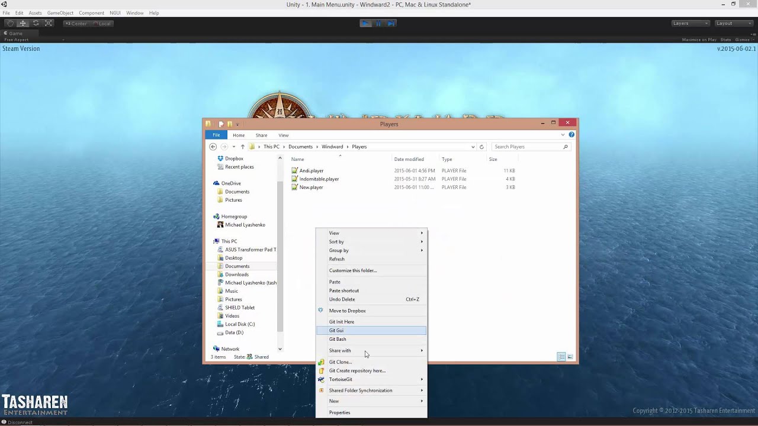758x426 pixels.
Task: Select Unity's Move tool in the toolbar
Action: click(x=23, y=23)
